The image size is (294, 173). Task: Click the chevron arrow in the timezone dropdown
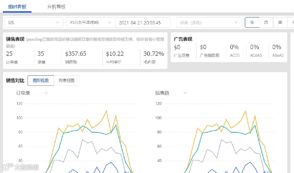pos(110,22)
